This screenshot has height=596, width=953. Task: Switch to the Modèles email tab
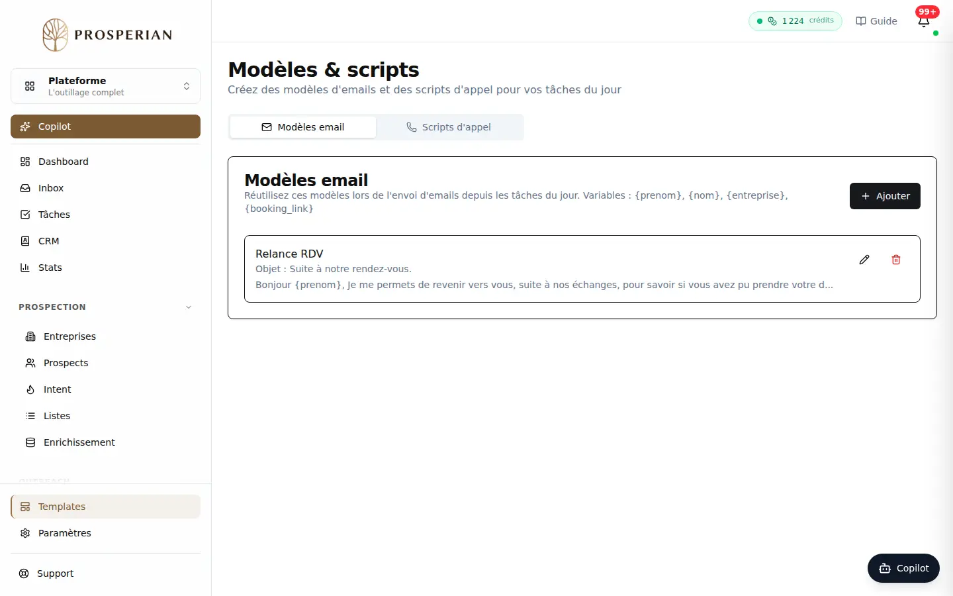[303, 127]
